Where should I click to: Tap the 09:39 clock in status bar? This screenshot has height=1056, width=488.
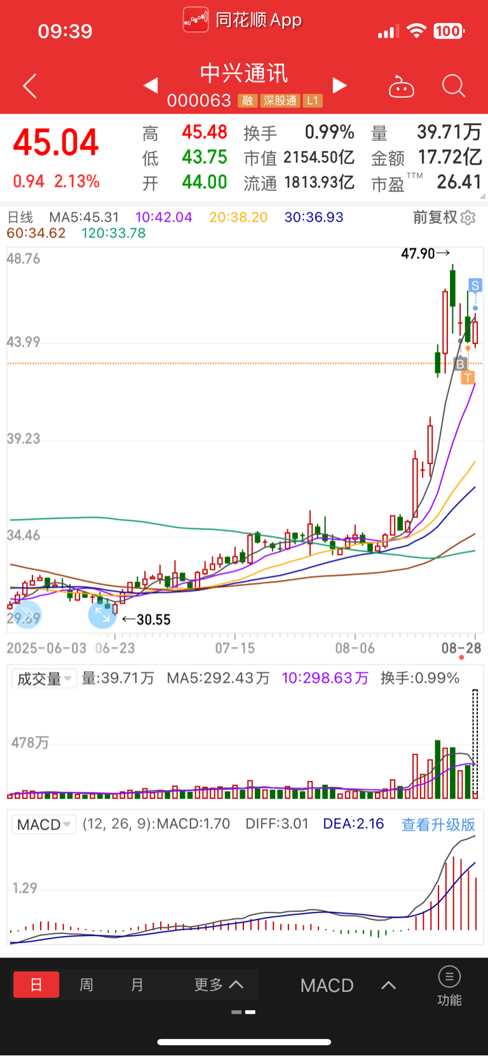coord(65,31)
